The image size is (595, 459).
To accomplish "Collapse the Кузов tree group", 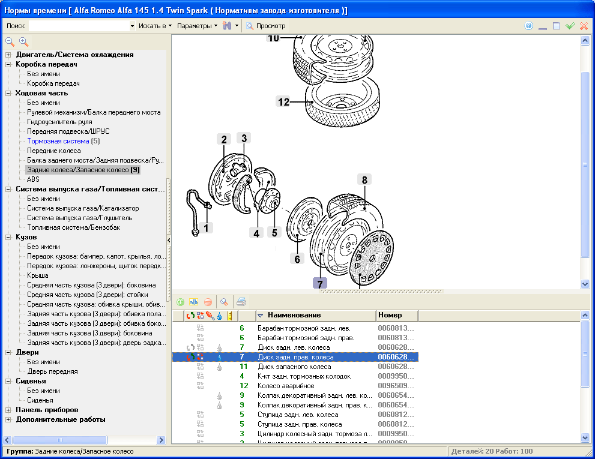I will pos(8,237).
